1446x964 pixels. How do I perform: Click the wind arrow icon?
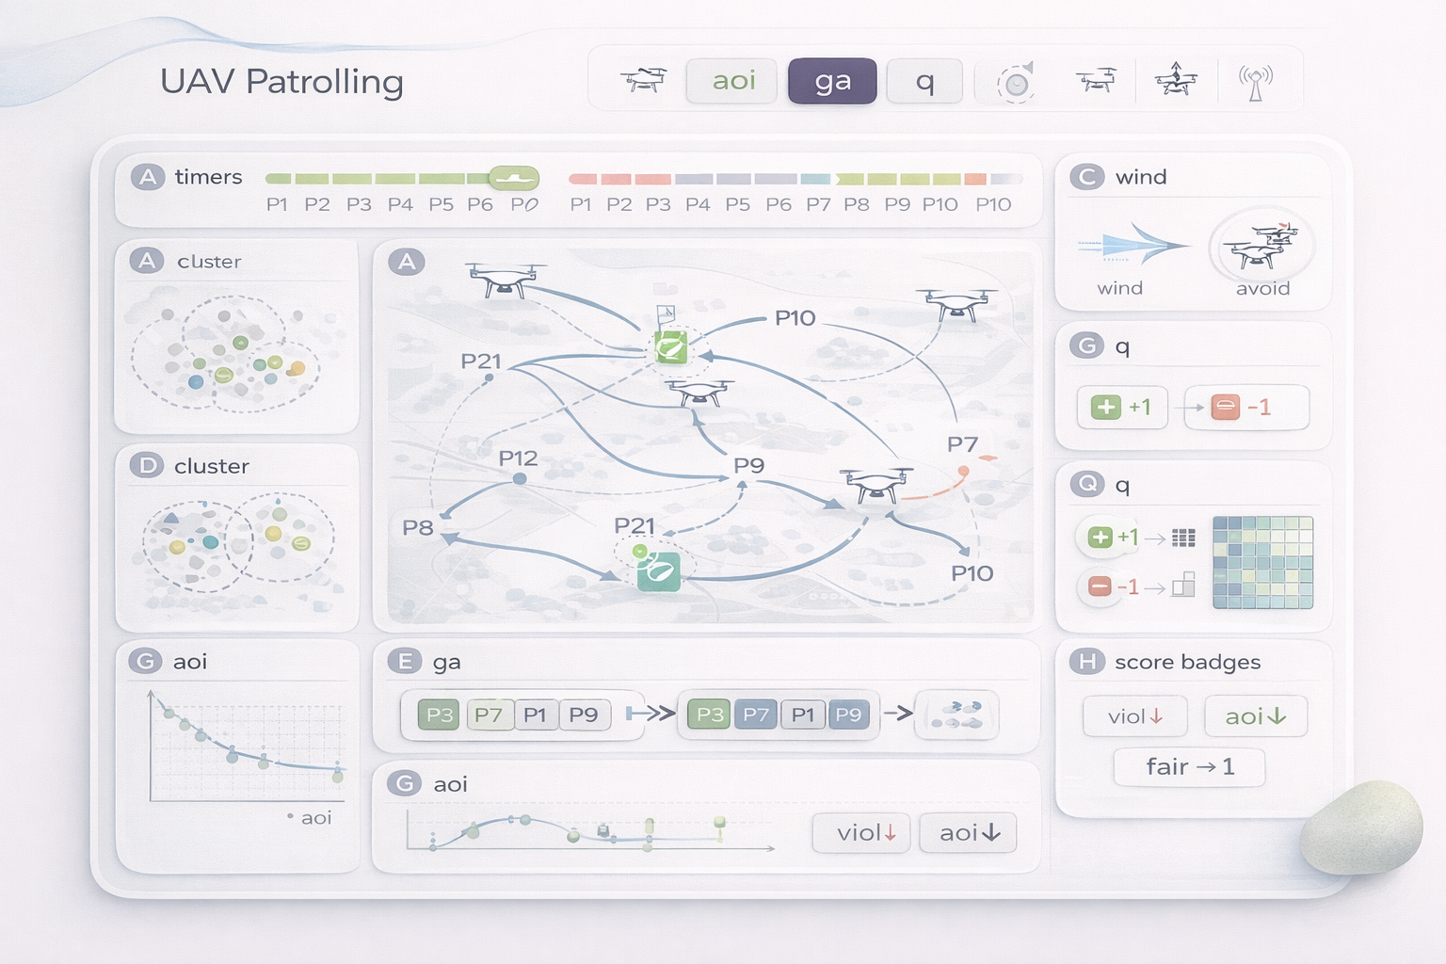click(x=1133, y=246)
